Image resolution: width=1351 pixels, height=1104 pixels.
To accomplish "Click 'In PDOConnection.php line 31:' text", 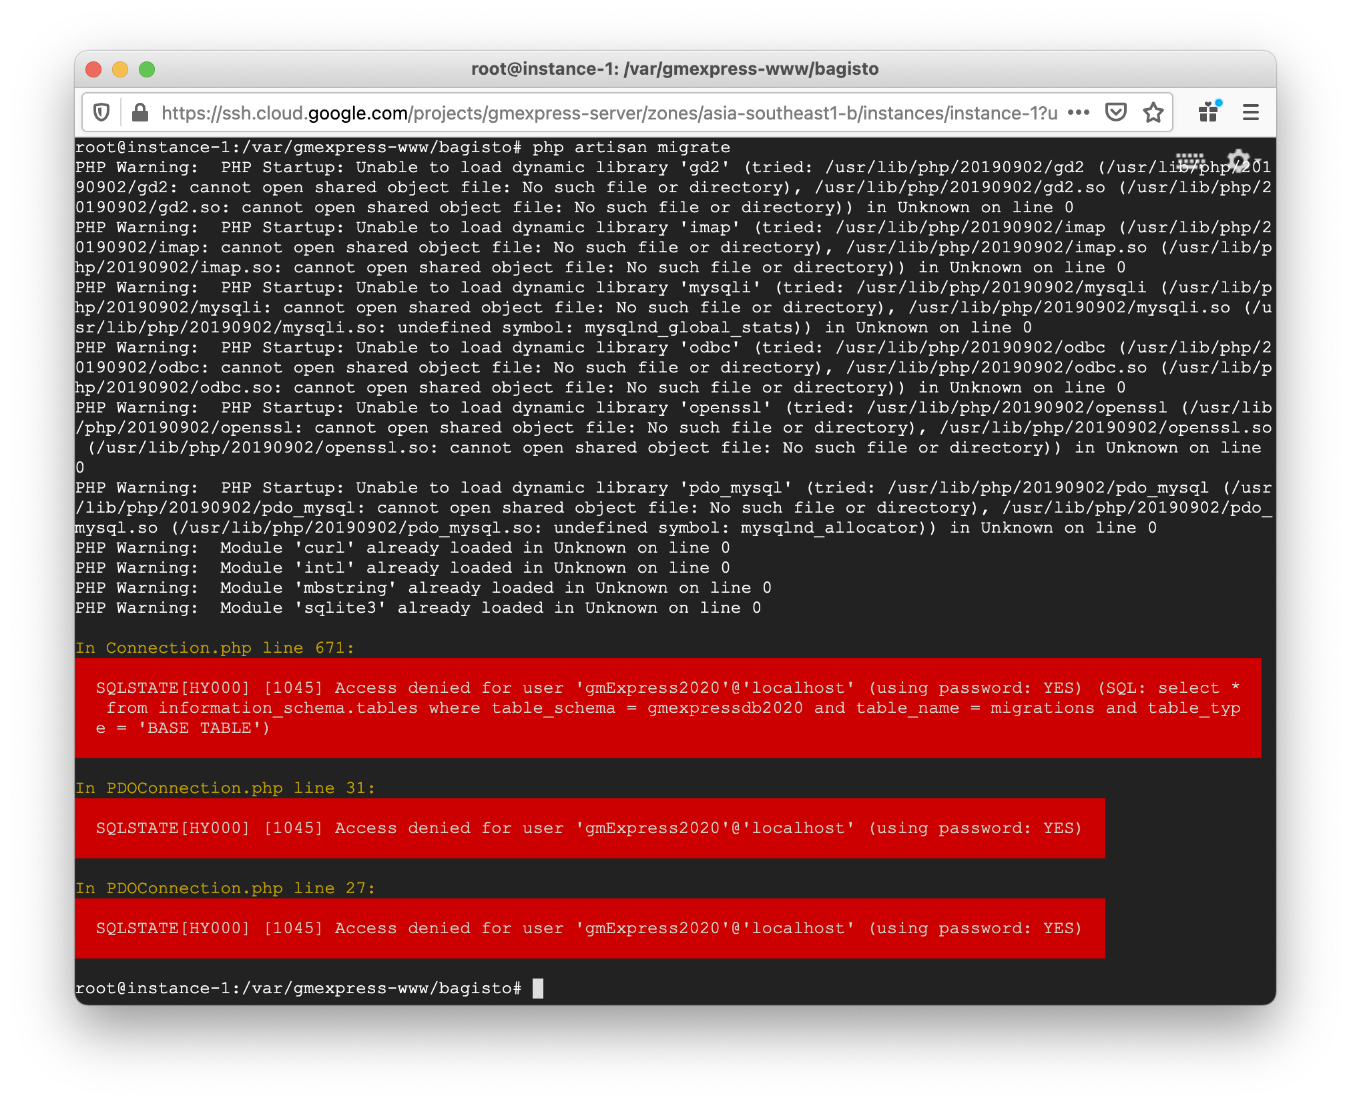I will [x=225, y=788].
